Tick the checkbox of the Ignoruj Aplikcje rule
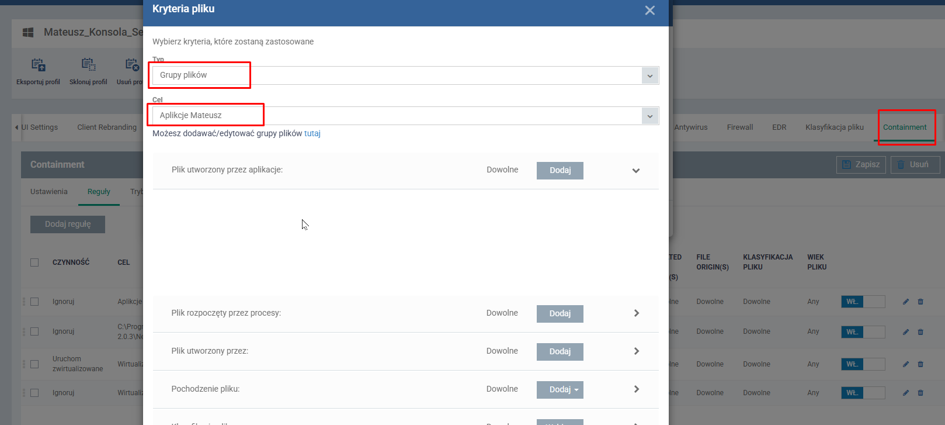The height and width of the screenshot is (425, 945). 34,302
